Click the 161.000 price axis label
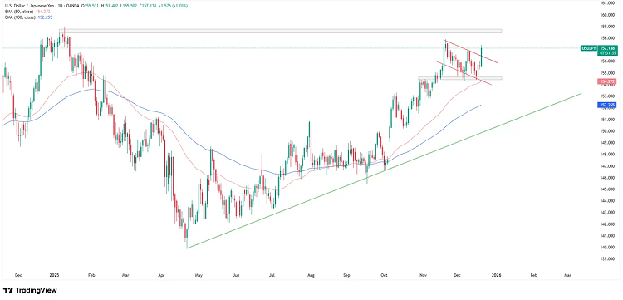The width and height of the screenshot is (623, 300). [x=607, y=3]
